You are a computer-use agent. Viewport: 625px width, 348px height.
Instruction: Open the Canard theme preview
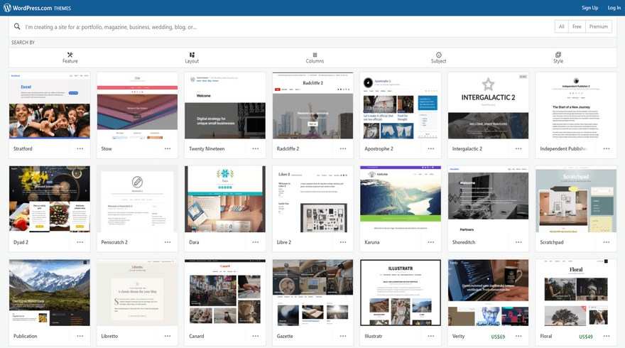[225, 293]
